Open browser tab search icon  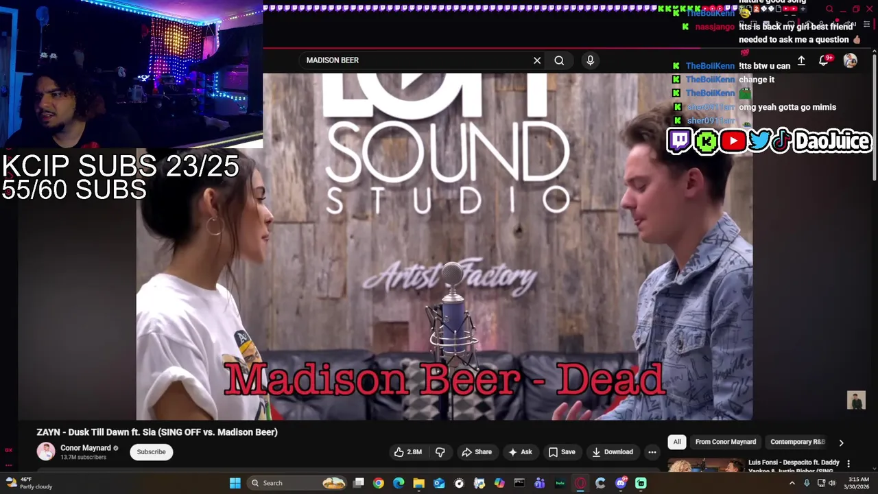pos(829,9)
